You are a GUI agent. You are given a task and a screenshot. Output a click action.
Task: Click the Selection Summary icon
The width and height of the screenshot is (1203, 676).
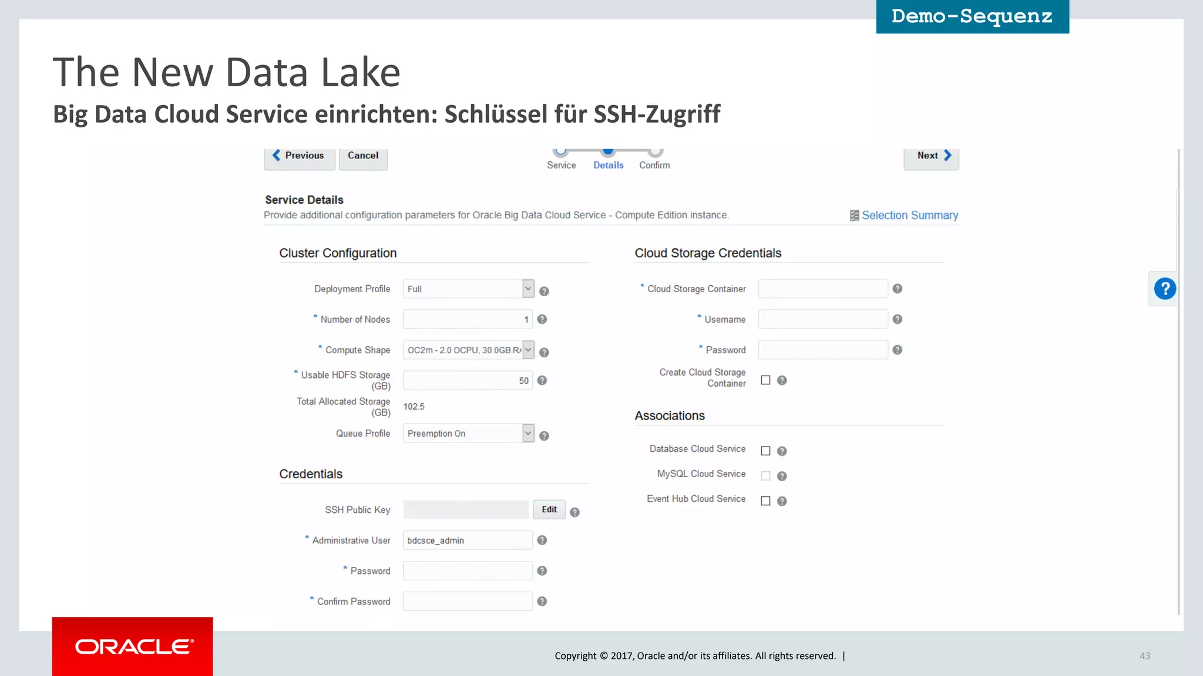[855, 215]
